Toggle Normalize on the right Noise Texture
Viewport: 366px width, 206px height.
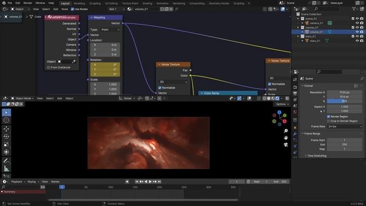269,84
